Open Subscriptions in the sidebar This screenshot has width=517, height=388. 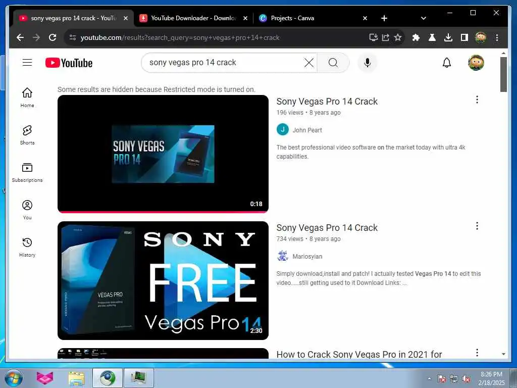[x=27, y=173]
